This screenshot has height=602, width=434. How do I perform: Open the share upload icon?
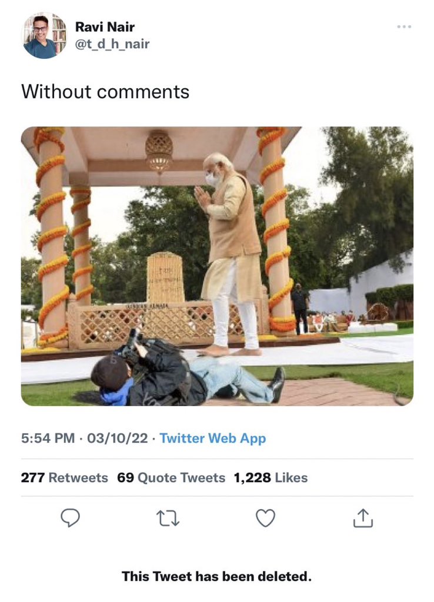[x=363, y=517]
